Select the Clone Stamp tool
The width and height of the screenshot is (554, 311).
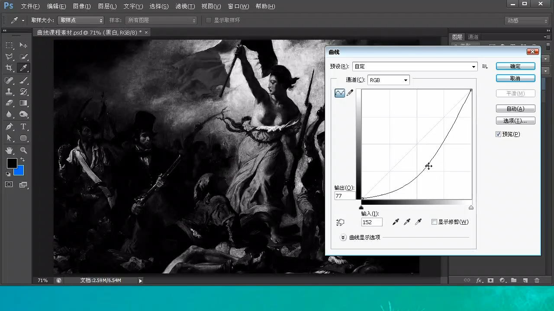(9, 92)
